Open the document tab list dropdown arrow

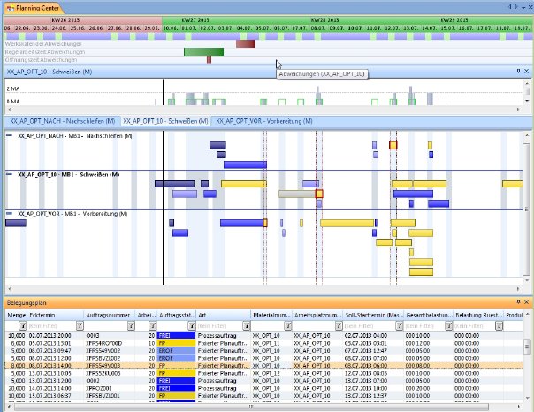[x=523, y=7]
